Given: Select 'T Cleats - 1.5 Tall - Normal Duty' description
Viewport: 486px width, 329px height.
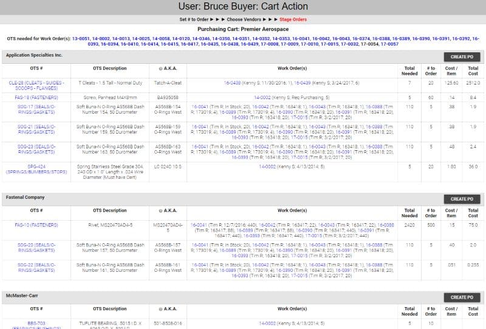Looking at the screenshot, I should (110, 83).
